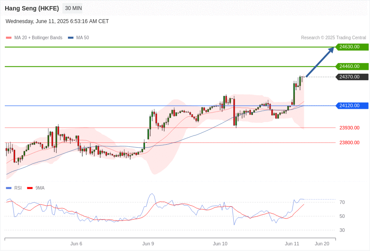The width and height of the screenshot is (370, 251).
Task: Click the Jun 20 date axis label
Action: point(322,244)
